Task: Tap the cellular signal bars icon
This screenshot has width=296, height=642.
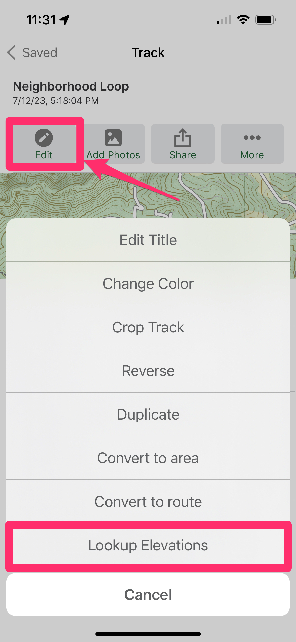Action: click(224, 20)
